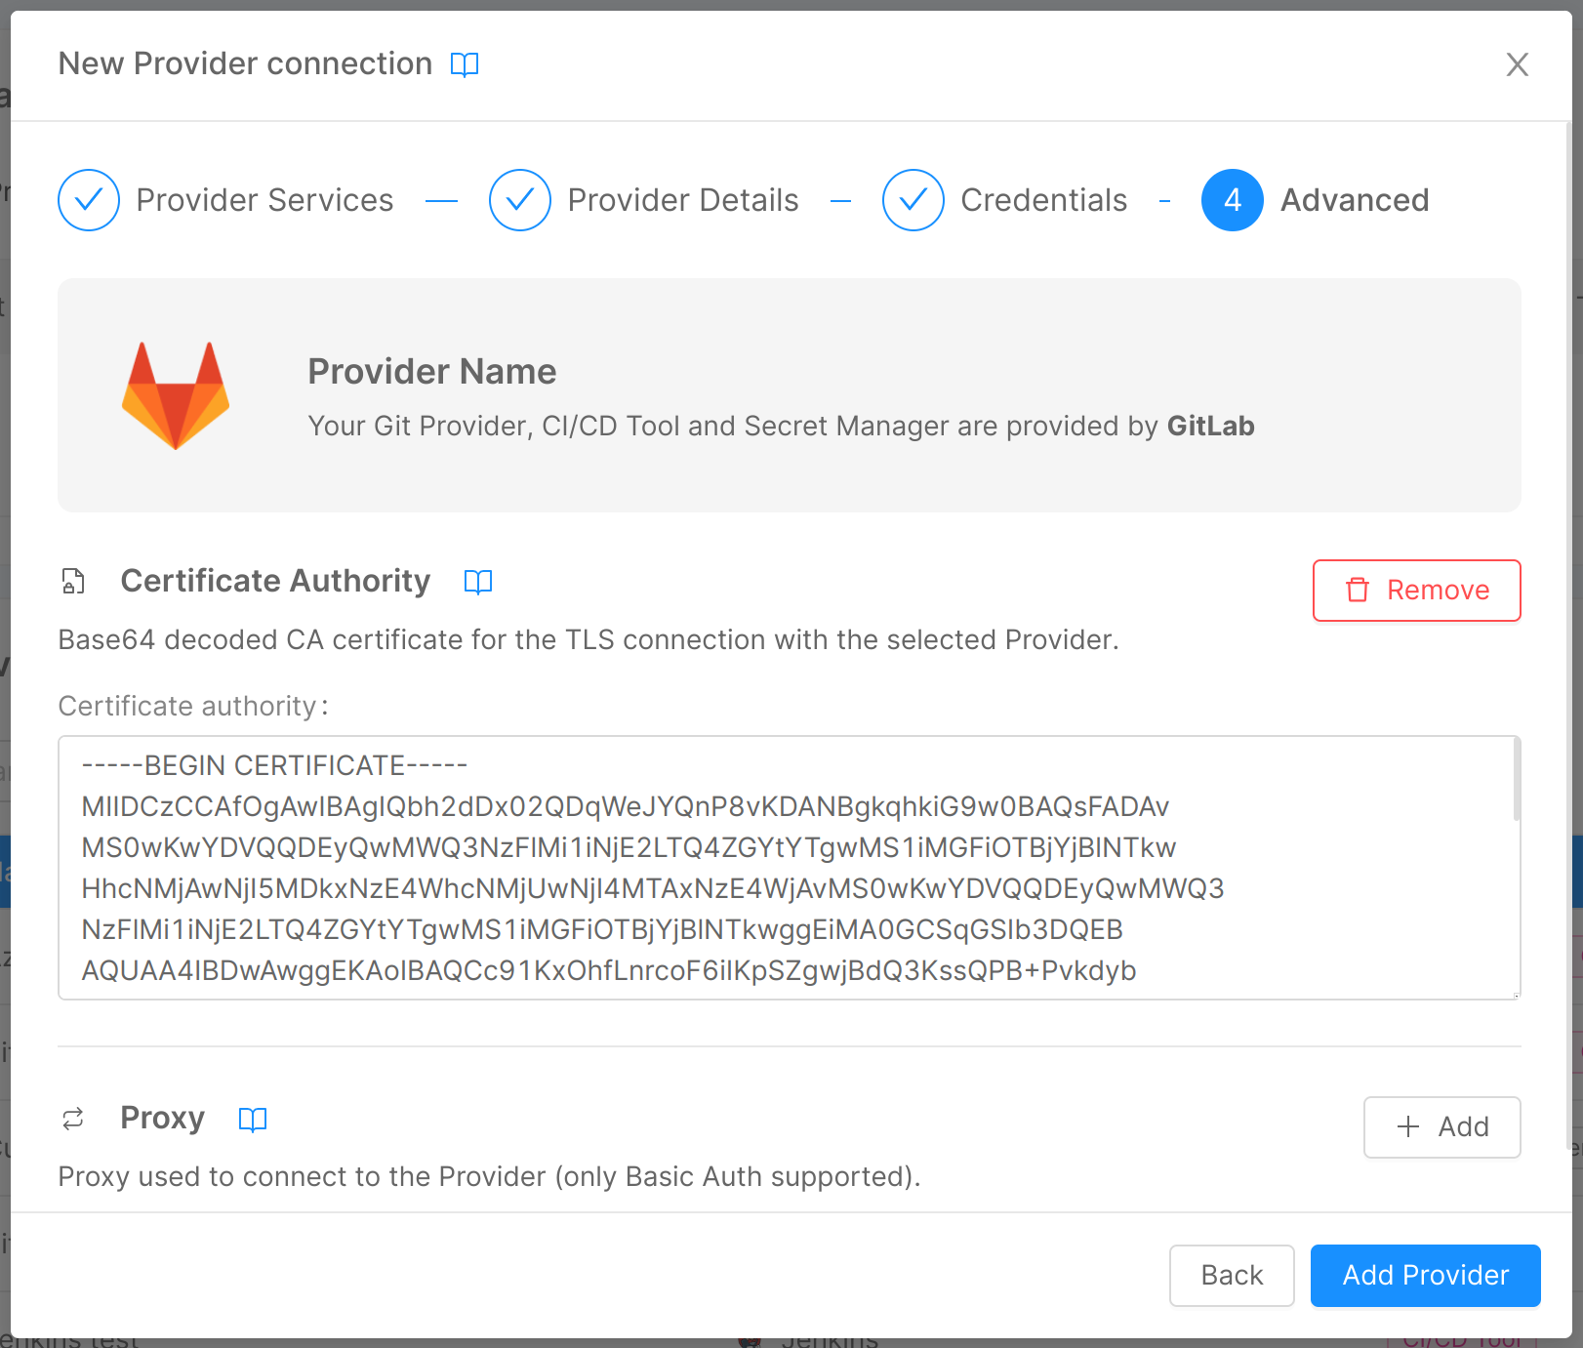Close the New Provider connection dialog
The width and height of the screenshot is (1583, 1348).
coord(1517,64)
